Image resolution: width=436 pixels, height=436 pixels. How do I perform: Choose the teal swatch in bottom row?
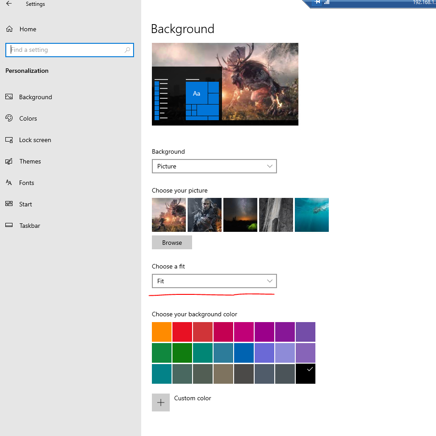pyautogui.click(x=162, y=374)
